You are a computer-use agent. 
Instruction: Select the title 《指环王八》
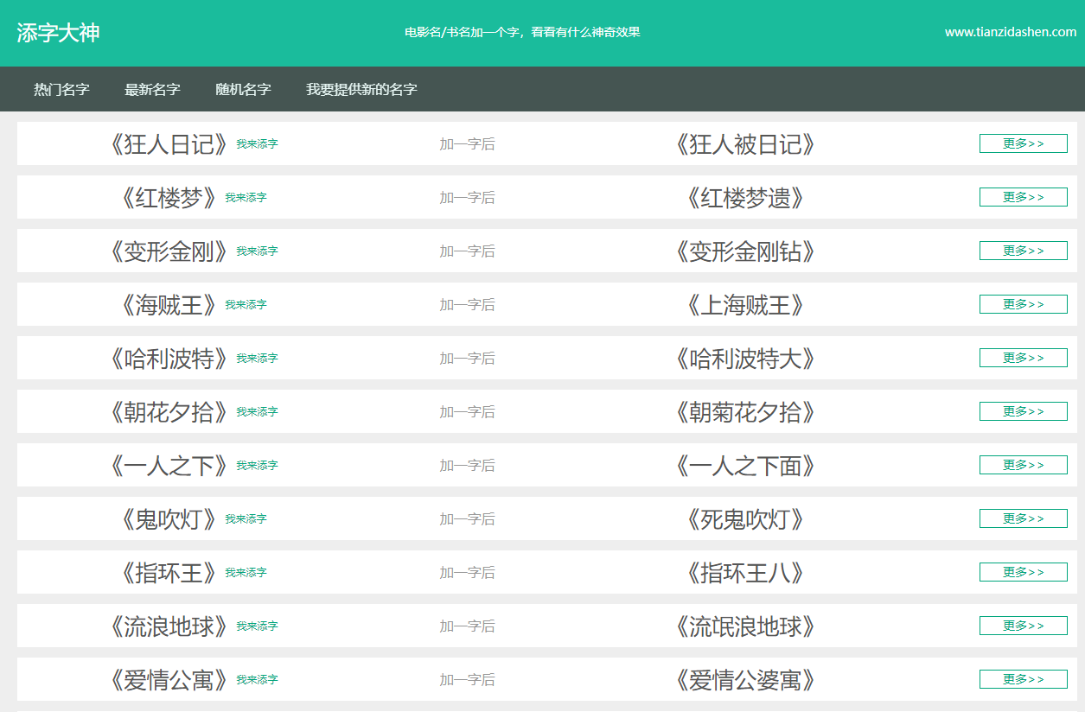pos(744,573)
